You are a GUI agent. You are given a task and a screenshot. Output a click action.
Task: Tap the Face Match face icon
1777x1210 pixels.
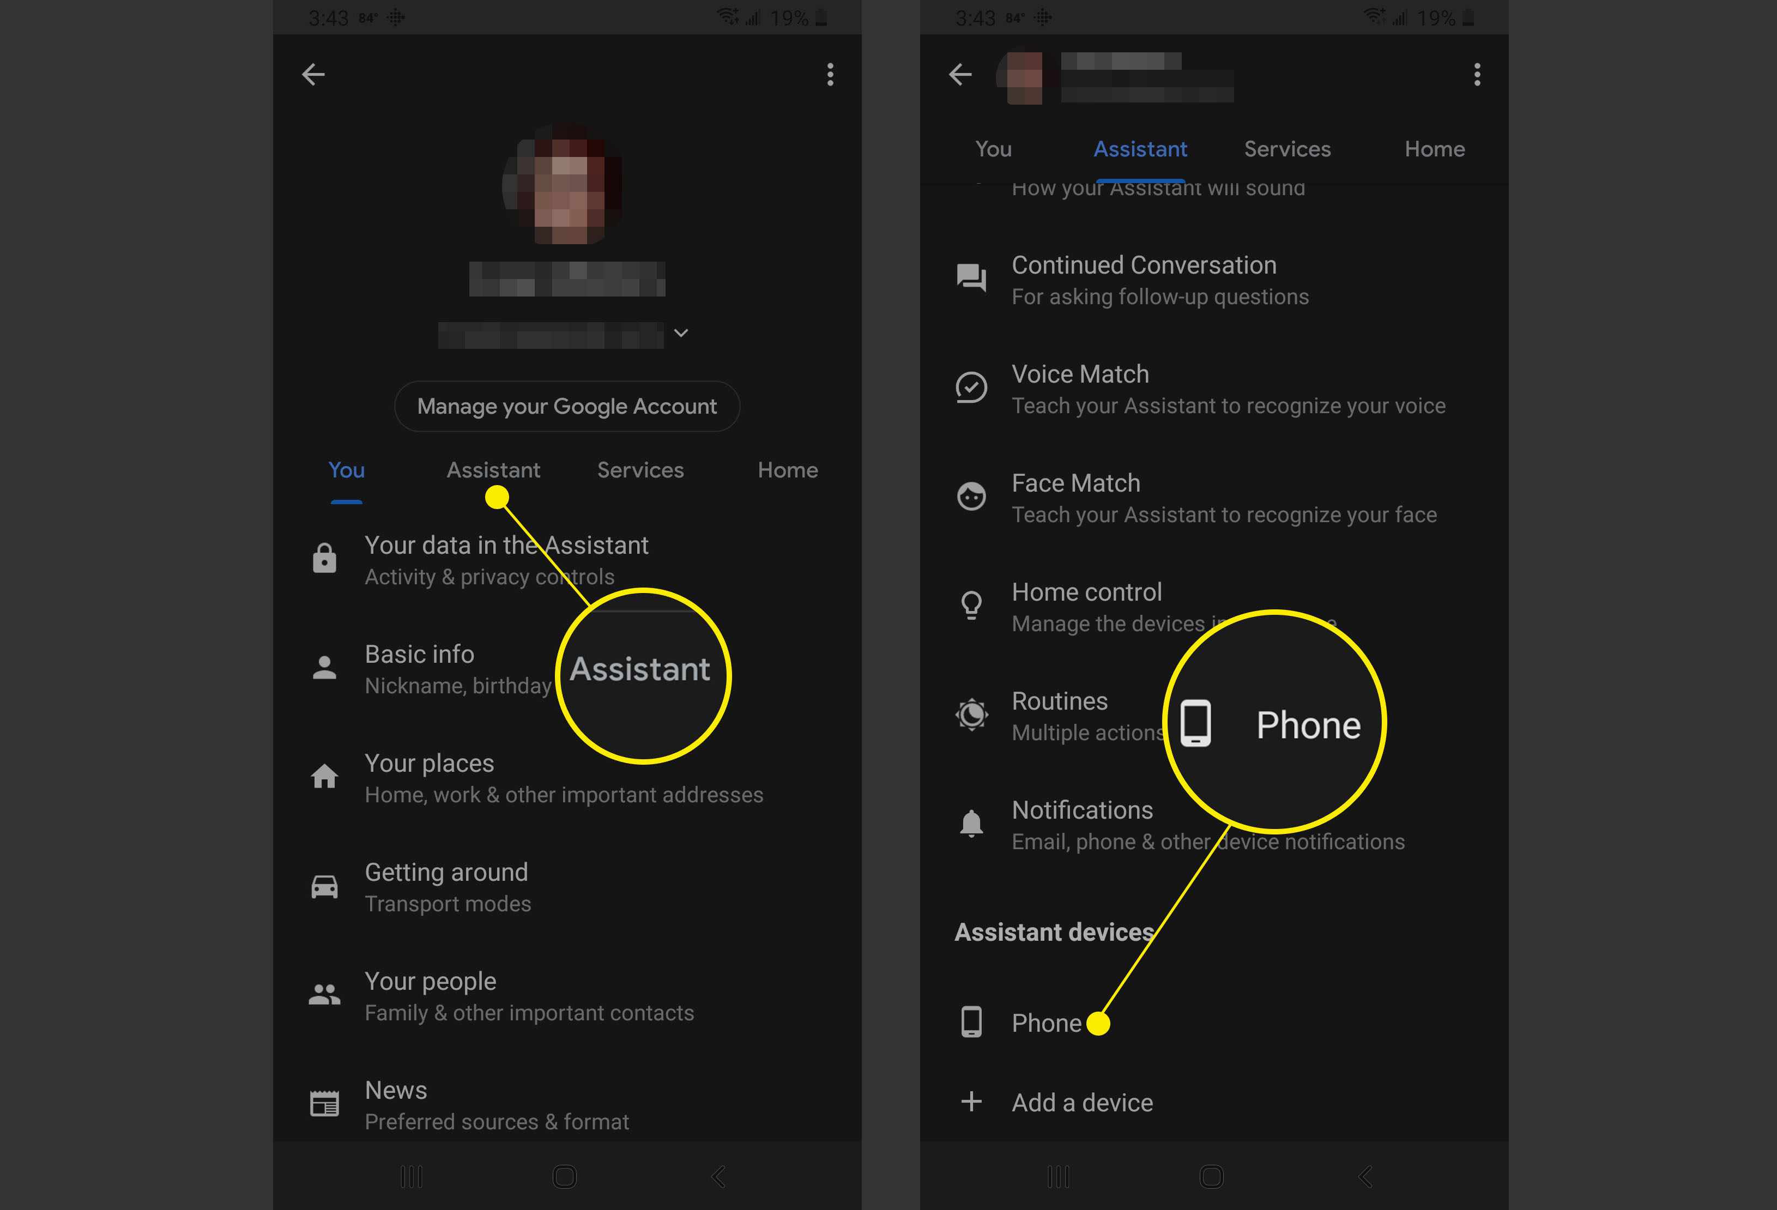click(x=971, y=497)
